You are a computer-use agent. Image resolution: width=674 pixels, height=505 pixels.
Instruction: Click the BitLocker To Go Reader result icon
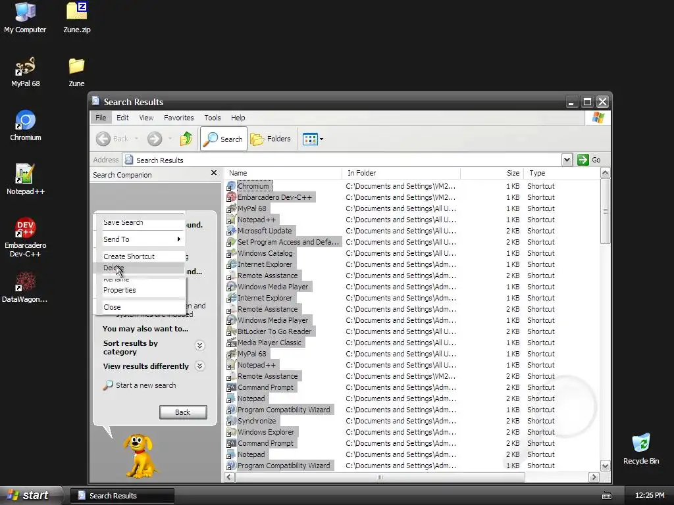pos(231,331)
